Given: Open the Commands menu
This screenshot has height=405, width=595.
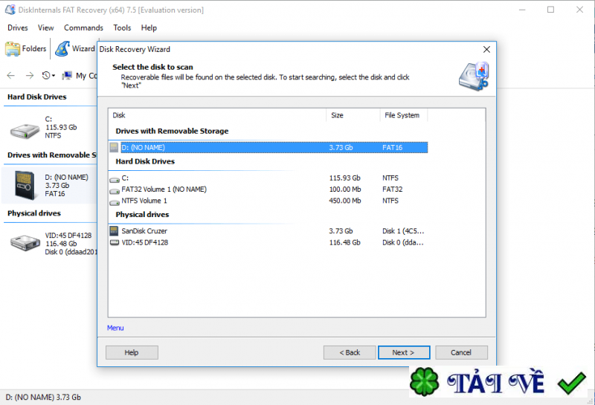Looking at the screenshot, I should tap(83, 27).
